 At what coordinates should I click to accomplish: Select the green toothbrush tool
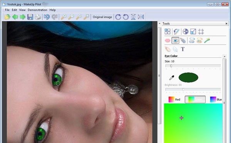(x=207, y=41)
